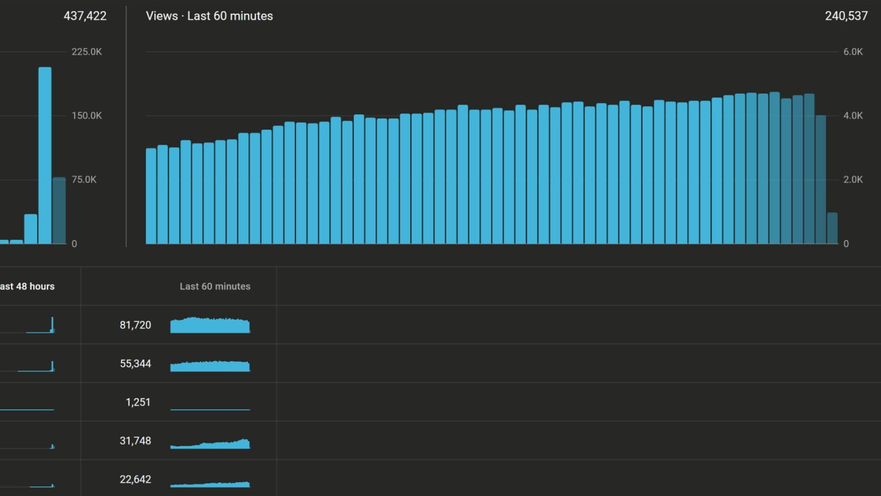Screen dimensions: 881x496
Task: Click the darker rightmost bar in the 48-hour chart
Action: point(59,211)
